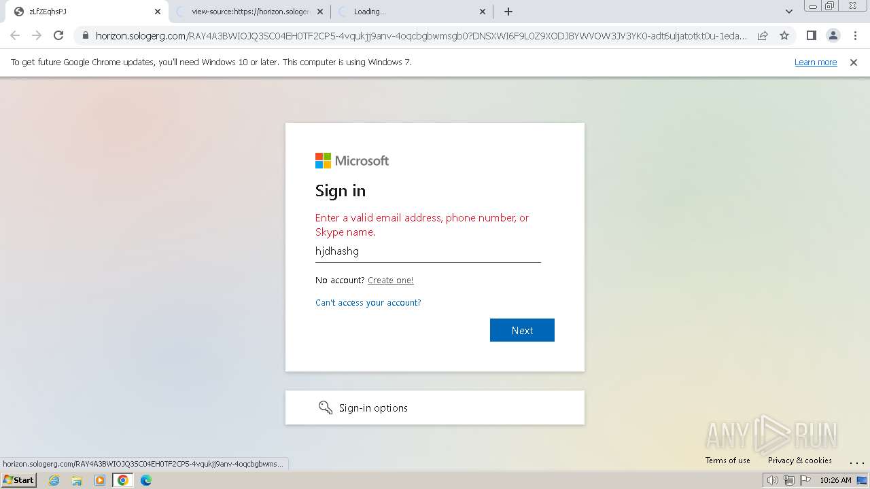The image size is (870, 489).
Task: Switch to the Loading... tab
Action: point(411,12)
